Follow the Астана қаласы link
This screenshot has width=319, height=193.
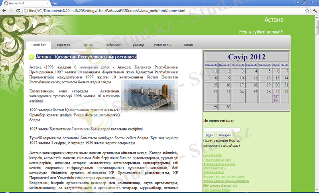[x=213, y=172]
